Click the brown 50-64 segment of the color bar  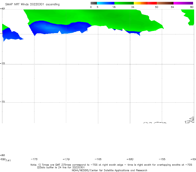(165, 3)
